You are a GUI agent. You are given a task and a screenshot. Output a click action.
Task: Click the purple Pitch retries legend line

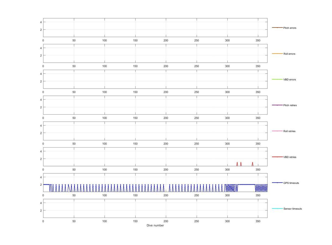coord(277,105)
